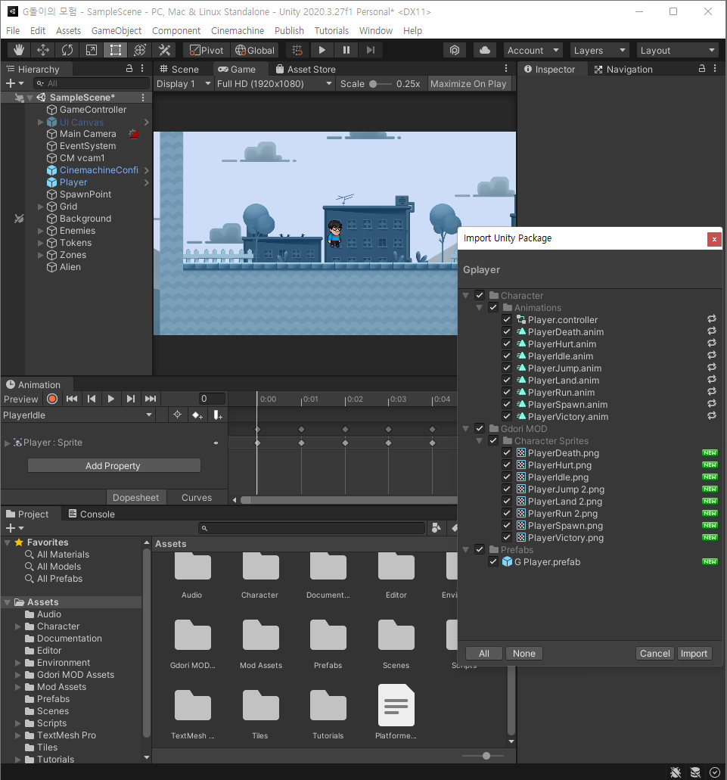Viewport: 727px width, 780px height.
Task: Select the Hand tool in toolbar
Action: click(x=19, y=50)
